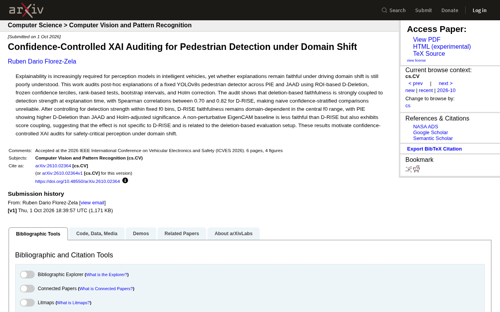The image size is (500, 312).
Task: Click the view license link
Action: pyautogui.click(x=416, y=60)
